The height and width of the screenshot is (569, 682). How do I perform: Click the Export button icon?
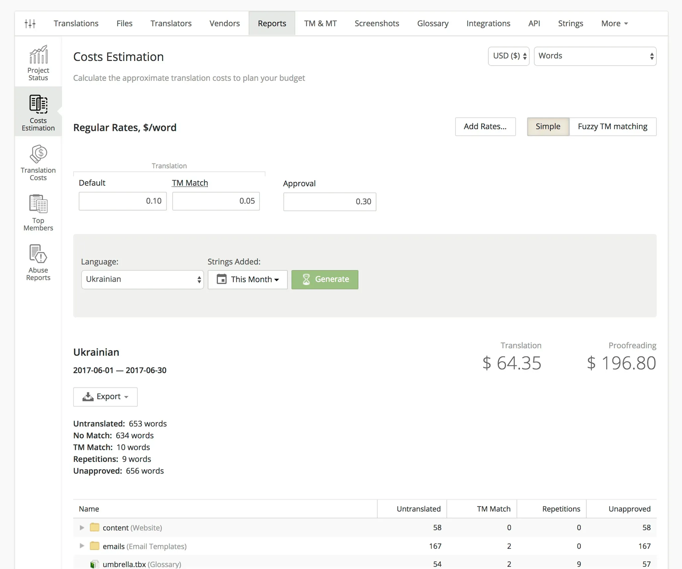pos(88,396)
